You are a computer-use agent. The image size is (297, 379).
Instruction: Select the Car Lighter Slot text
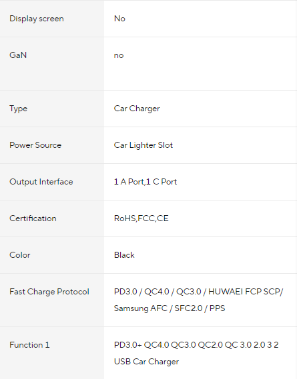pyautogui.click(x=143, y=145)
